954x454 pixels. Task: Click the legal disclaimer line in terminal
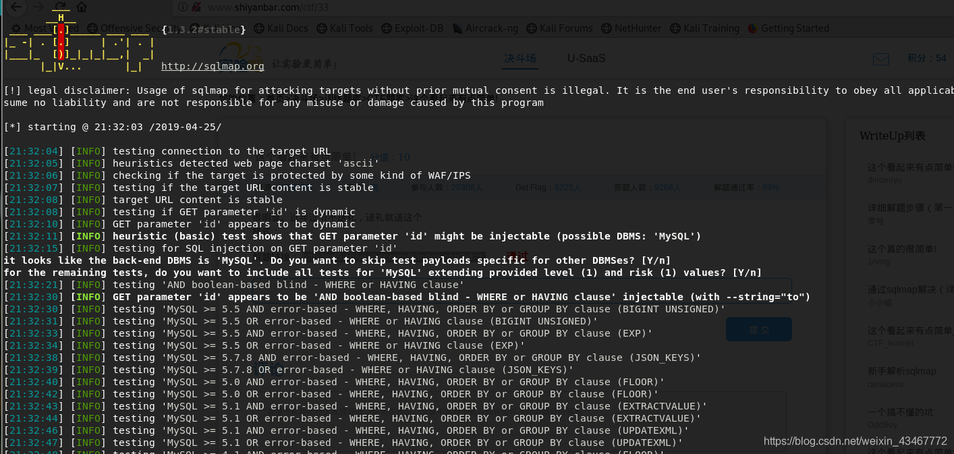(478, 90)
